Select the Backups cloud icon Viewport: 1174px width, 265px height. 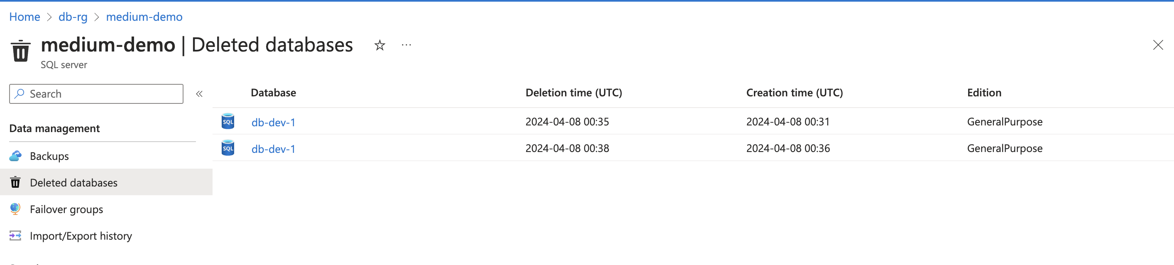tap(16, 155)
